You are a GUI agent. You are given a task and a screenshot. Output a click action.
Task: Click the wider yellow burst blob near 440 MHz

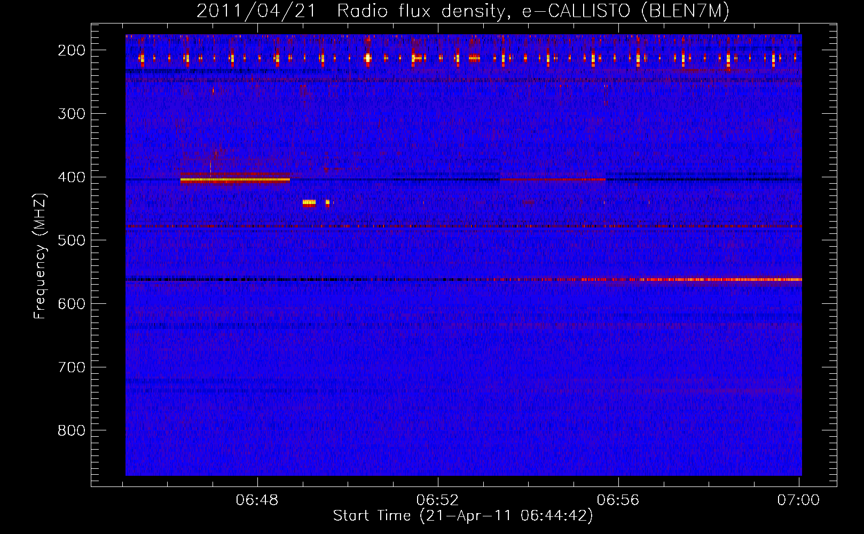click(309, 202)
